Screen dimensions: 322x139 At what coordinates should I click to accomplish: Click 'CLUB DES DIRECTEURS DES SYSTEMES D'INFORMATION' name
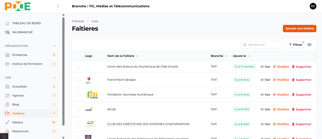149,124
